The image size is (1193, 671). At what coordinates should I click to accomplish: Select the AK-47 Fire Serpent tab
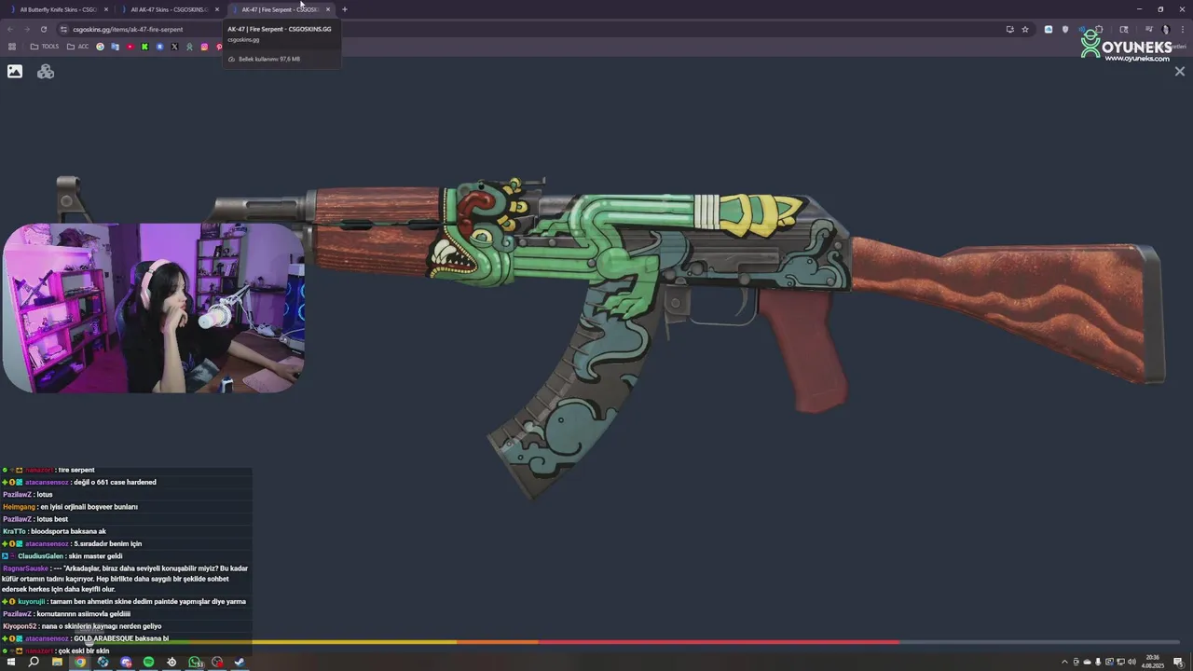(280, 9)
